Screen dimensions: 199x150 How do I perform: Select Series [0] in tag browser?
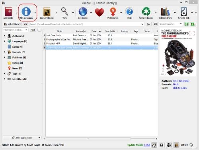pyautogui.click(x=17, y=47)
